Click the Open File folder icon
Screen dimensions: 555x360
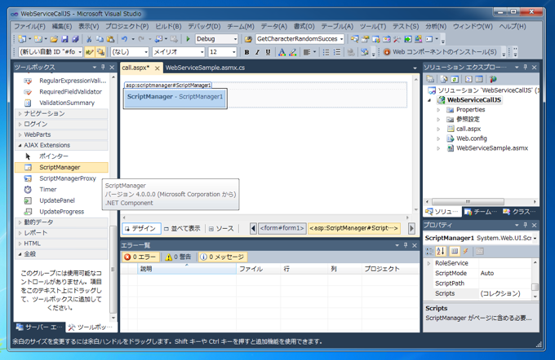click(54, 39)
